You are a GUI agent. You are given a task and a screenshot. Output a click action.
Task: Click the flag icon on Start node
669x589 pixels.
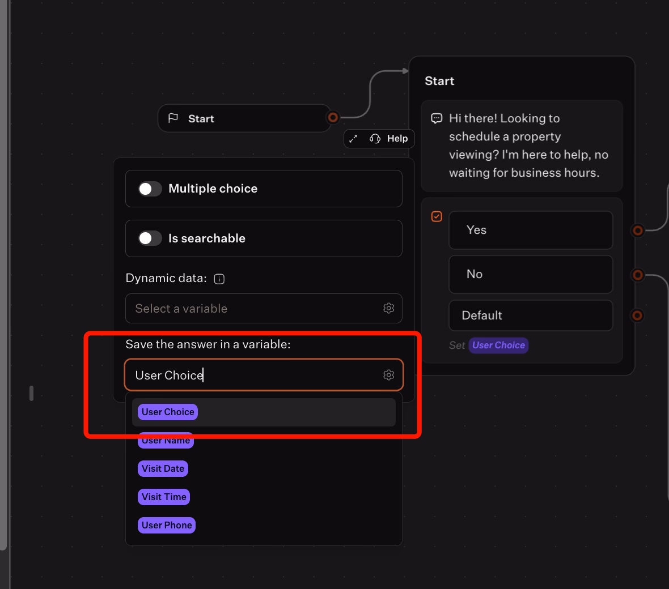click(173, 118)
